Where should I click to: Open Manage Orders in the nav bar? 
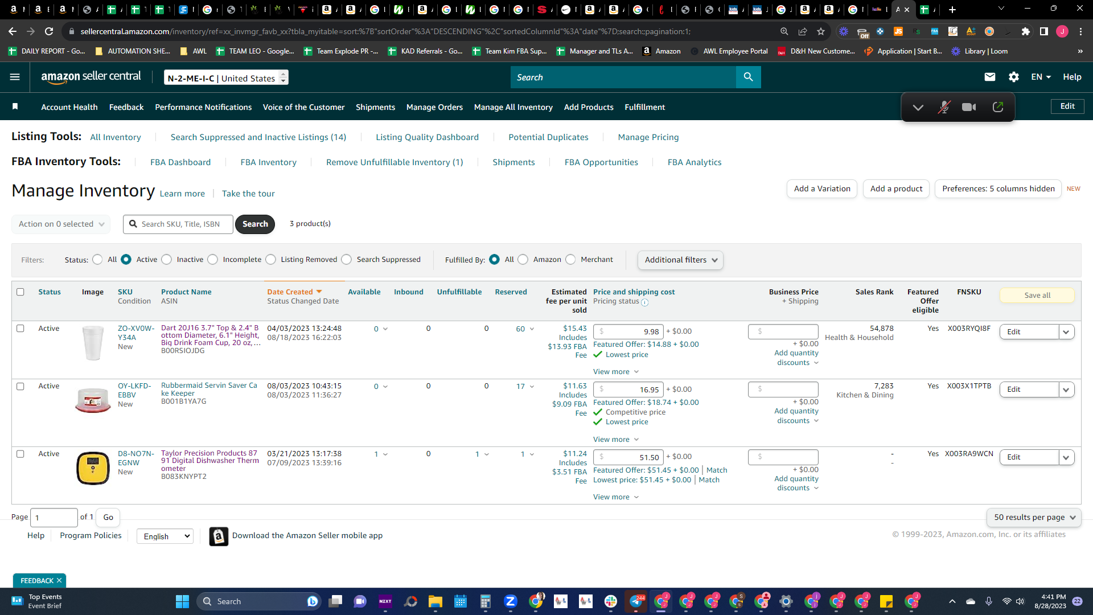pyautogui.click(x=434, y=106)
